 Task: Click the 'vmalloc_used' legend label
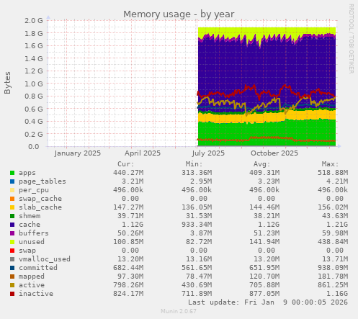(45, 259)
